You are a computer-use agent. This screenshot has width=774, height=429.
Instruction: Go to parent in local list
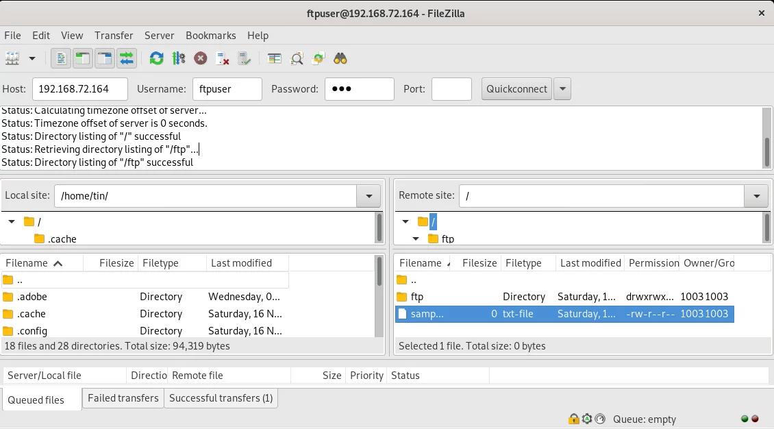coord(145,280)
